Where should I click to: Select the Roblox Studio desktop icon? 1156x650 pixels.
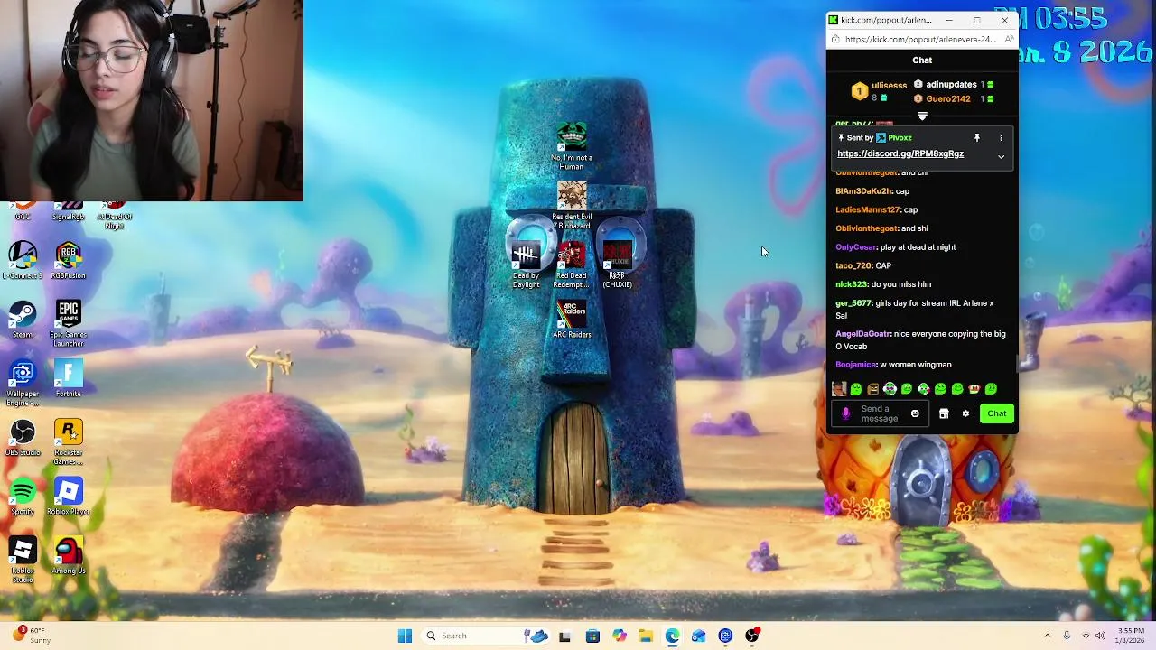click(23, 560)
